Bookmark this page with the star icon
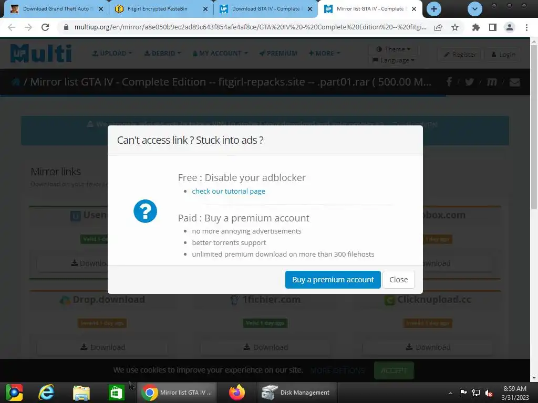The image size is (538, 403). 455,27
